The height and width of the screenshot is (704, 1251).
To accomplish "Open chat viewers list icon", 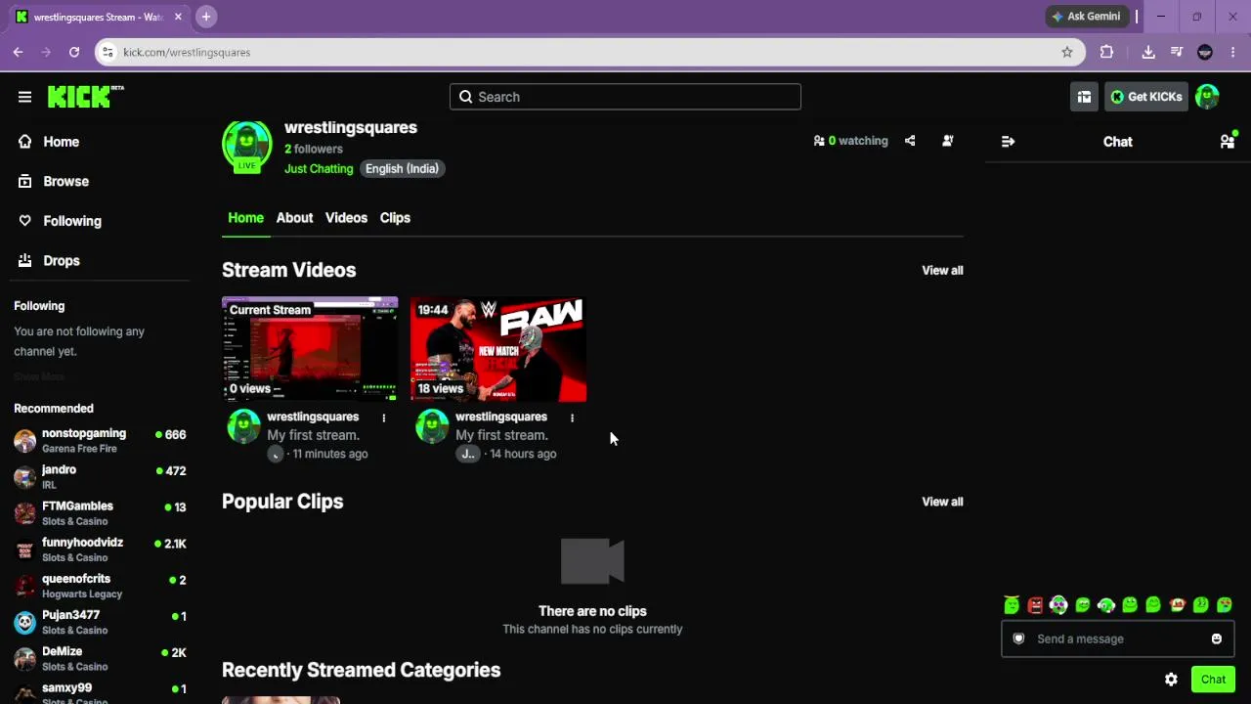I will 1228,142.
